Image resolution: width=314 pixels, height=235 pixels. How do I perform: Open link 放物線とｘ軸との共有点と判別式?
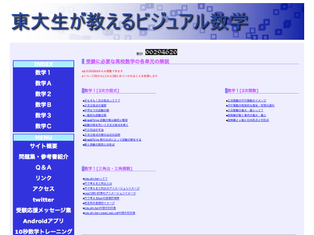(x=248, y=120)
